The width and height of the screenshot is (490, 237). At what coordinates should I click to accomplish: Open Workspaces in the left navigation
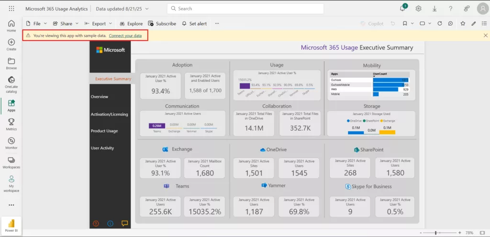[11, 163]
